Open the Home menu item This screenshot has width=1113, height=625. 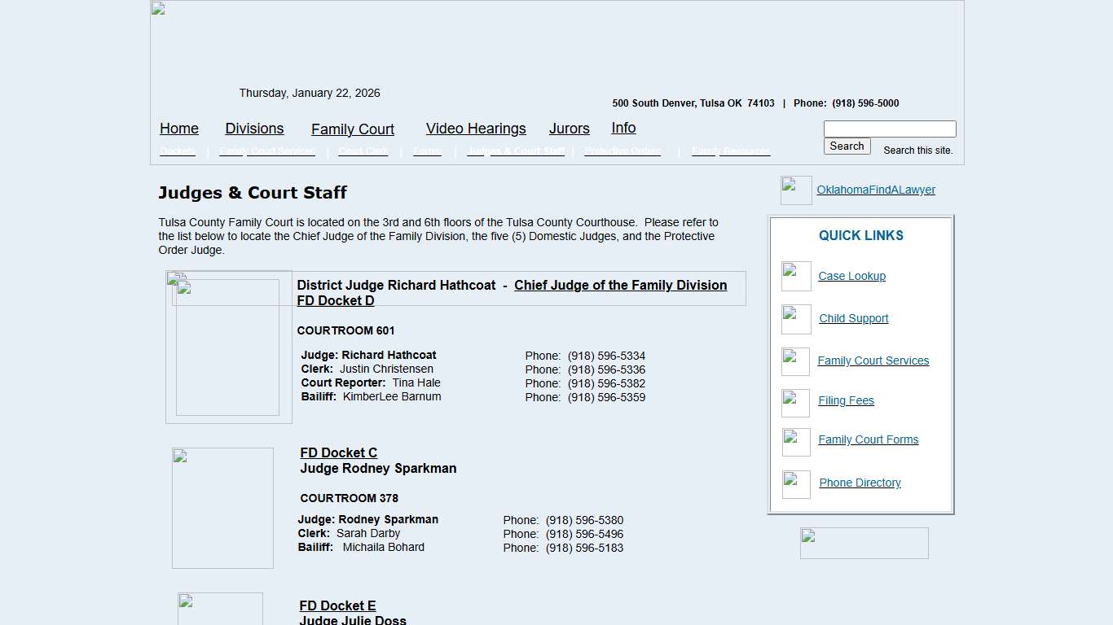178,129
